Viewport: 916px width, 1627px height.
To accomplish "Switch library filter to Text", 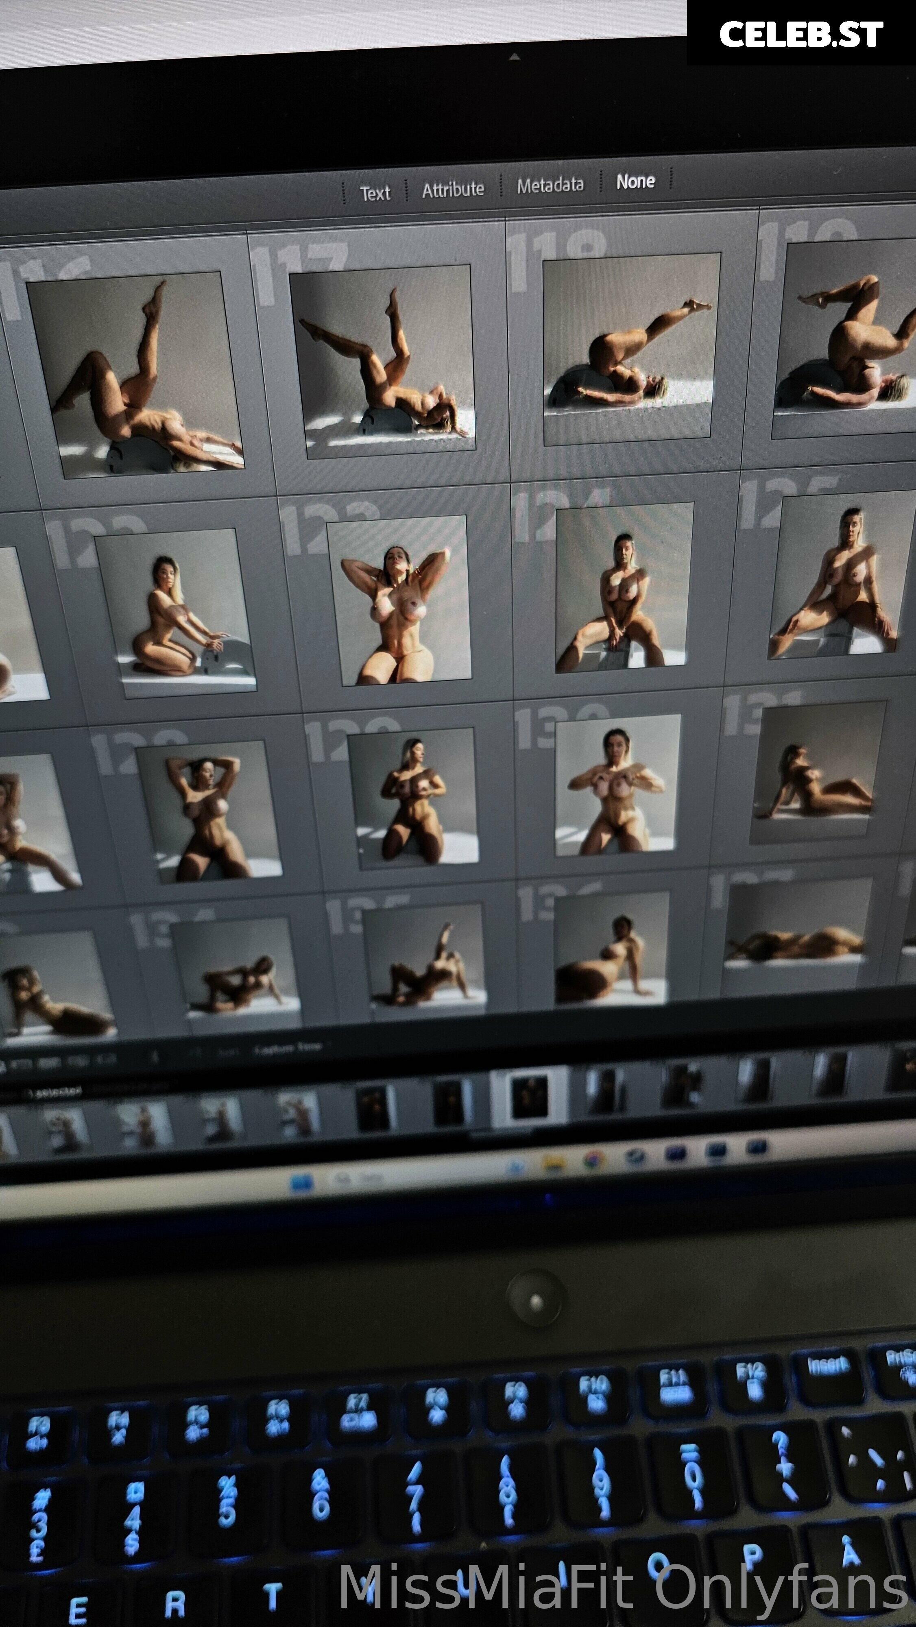I will (375, 193).
